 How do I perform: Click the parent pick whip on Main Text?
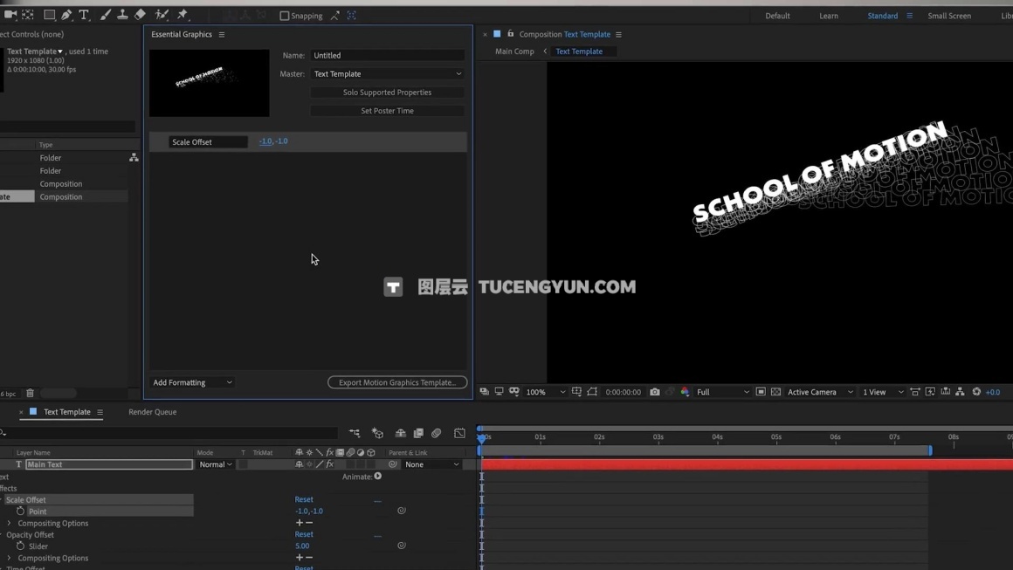coord(393,464)
